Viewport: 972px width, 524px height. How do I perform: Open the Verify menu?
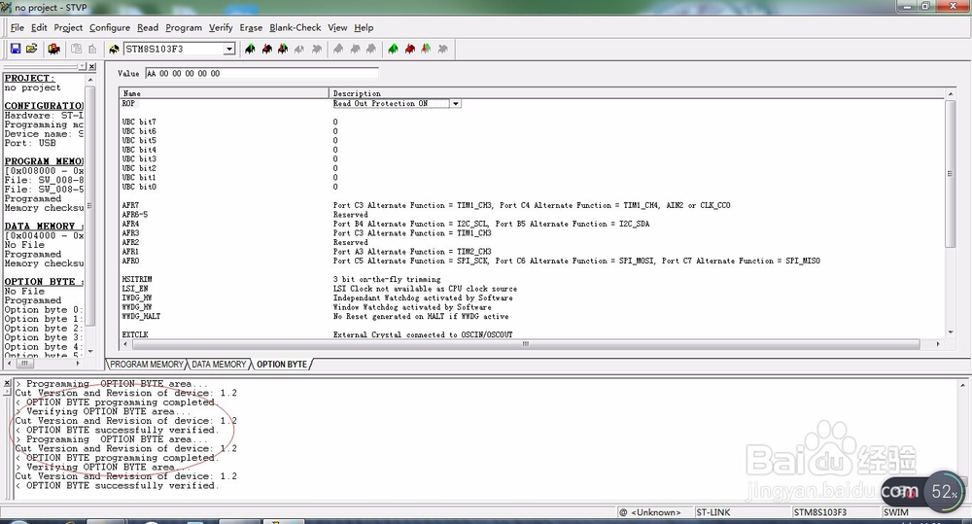click(x=221, y=27)
